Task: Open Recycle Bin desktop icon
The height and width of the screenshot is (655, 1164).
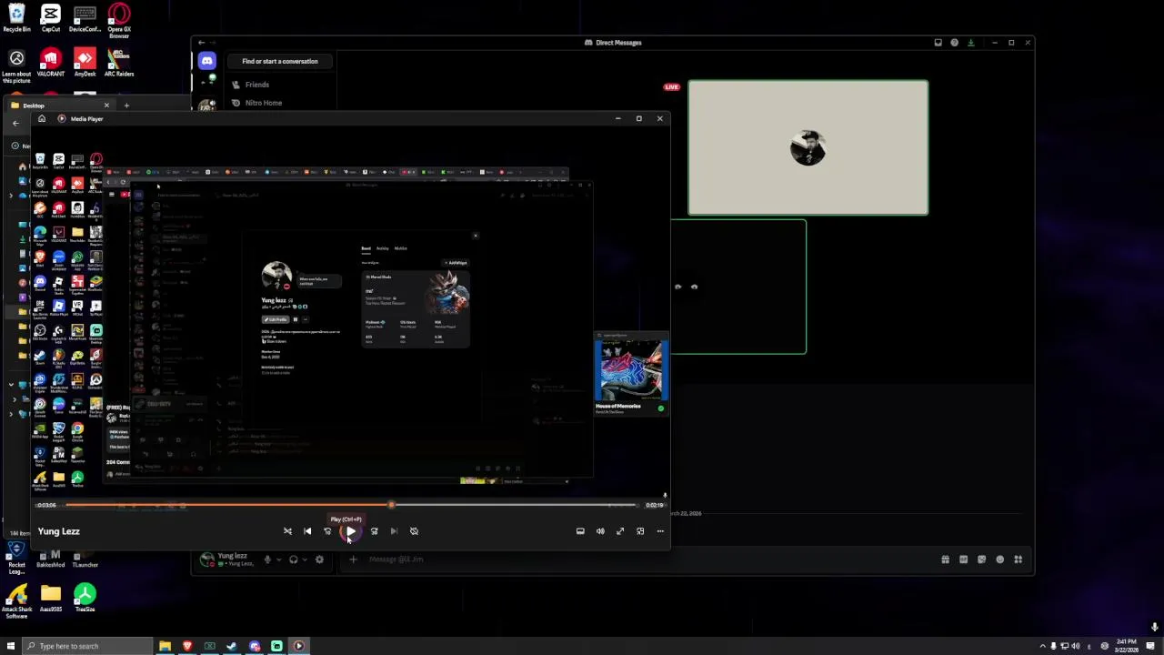Action: (16, 18)
